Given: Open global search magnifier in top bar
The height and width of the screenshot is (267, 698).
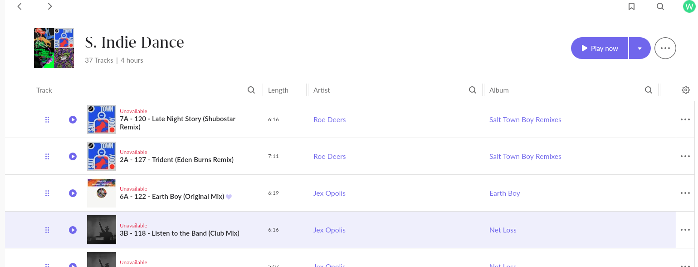Looking at the screenshot, I should click(660, 6).
